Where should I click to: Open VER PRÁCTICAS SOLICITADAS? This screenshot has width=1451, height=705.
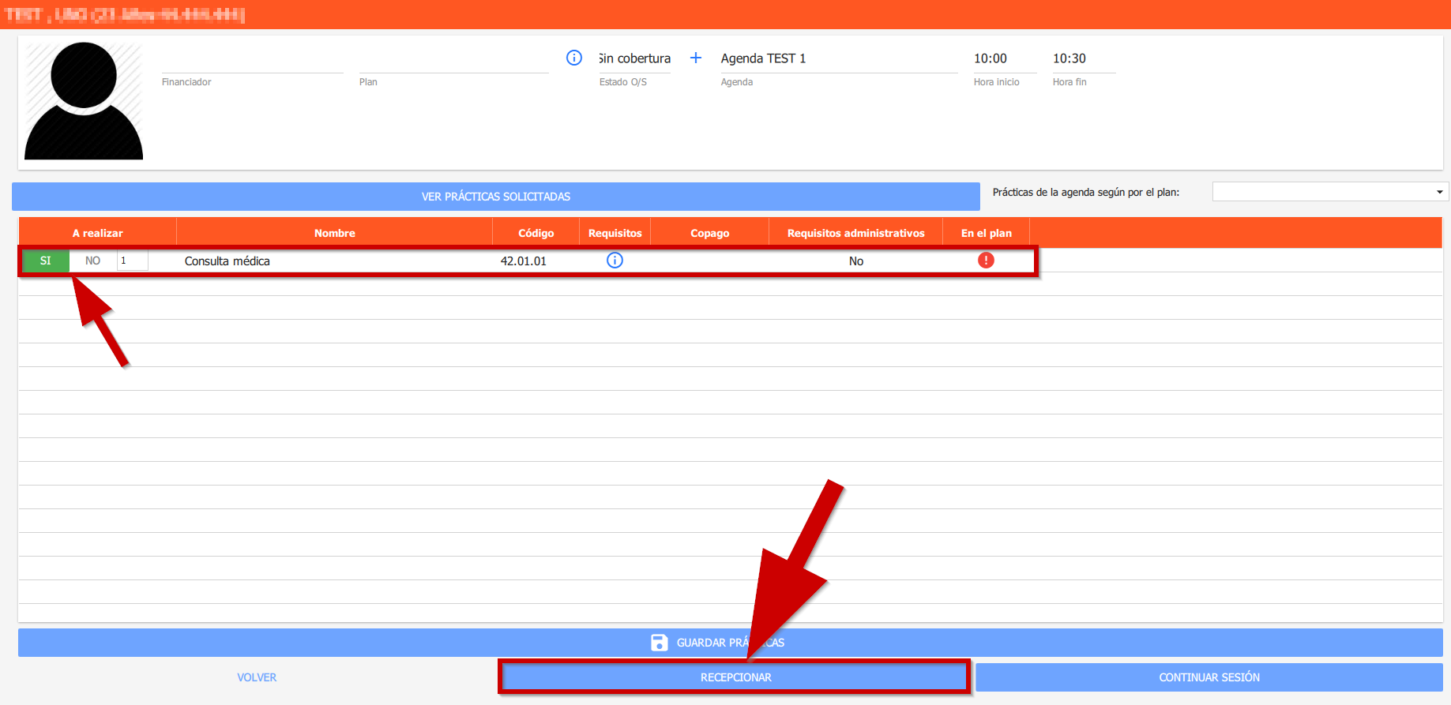click(x=495, y=197)
